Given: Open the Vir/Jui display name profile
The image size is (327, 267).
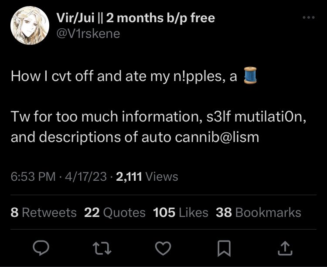Looking at the screenshot, I should [136, 18].
